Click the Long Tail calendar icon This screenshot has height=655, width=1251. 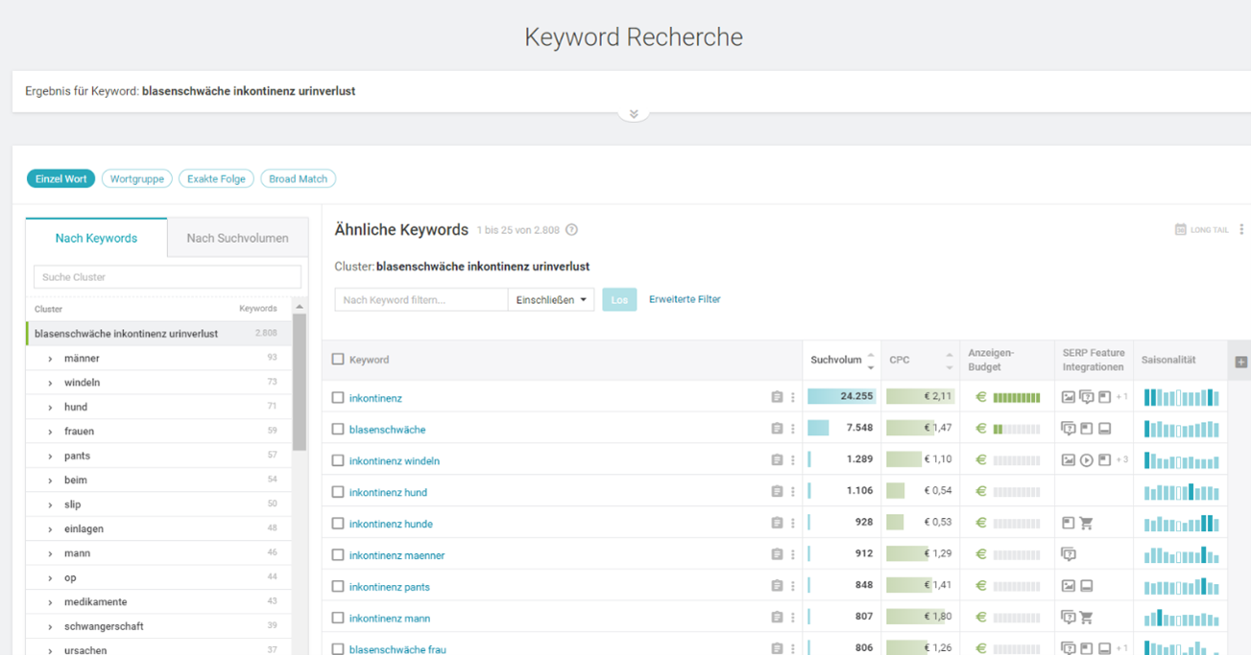coord(1181,230)
